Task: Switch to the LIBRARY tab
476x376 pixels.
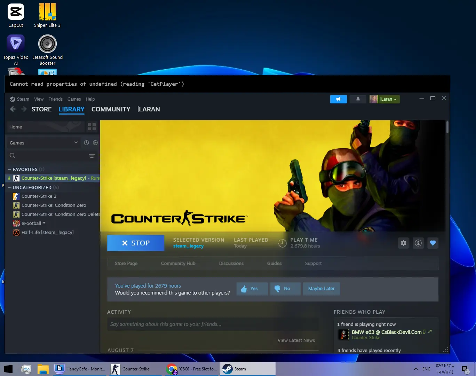Action: pyautogui.click(x=72, y=109)
